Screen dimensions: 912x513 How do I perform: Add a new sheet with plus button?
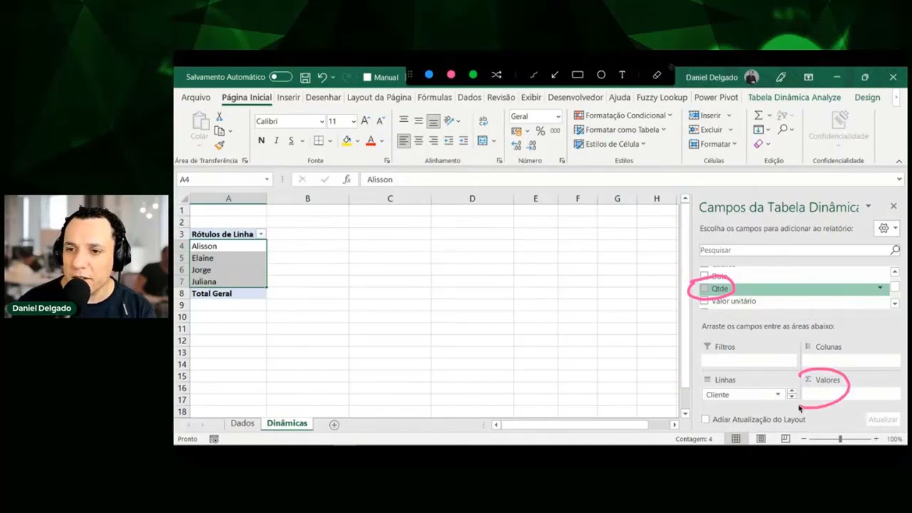[334, 425]
